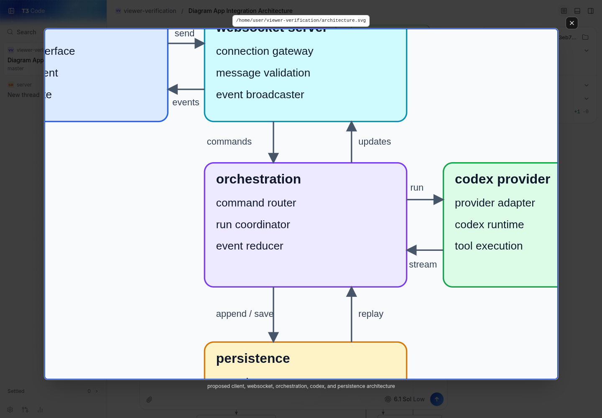This screenshot has width=602, height=418.
Task: Click the architecture.svg file path label
Action: 301,20
